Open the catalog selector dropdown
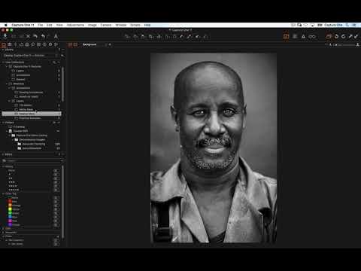Viewport: 361px width, 271px height. 31,56
